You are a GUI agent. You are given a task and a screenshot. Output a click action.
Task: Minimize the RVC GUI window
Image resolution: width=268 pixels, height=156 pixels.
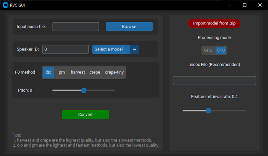pos(230,5)
